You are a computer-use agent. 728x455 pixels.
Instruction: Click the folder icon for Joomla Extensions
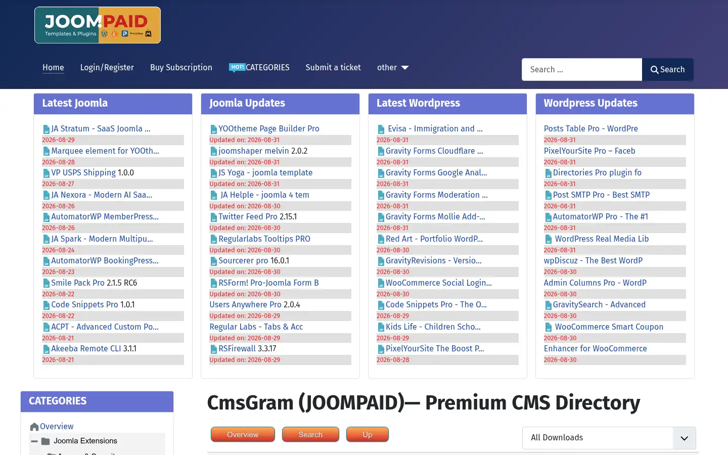pos(45,441)
